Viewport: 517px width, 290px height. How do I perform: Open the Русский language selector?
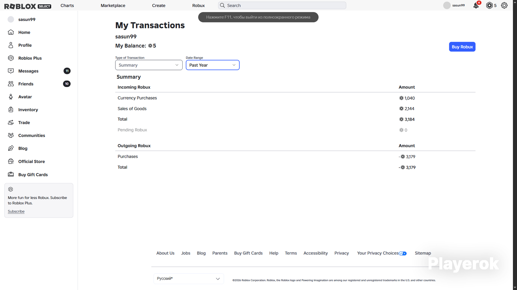pyautogui.click(x=189, y=279)
